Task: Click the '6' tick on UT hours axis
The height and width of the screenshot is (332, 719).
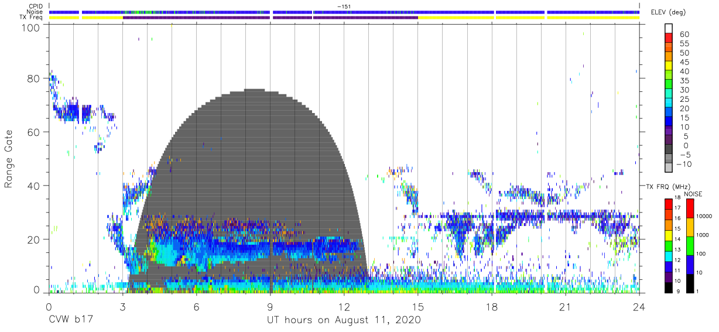Action: coord(196,307)
